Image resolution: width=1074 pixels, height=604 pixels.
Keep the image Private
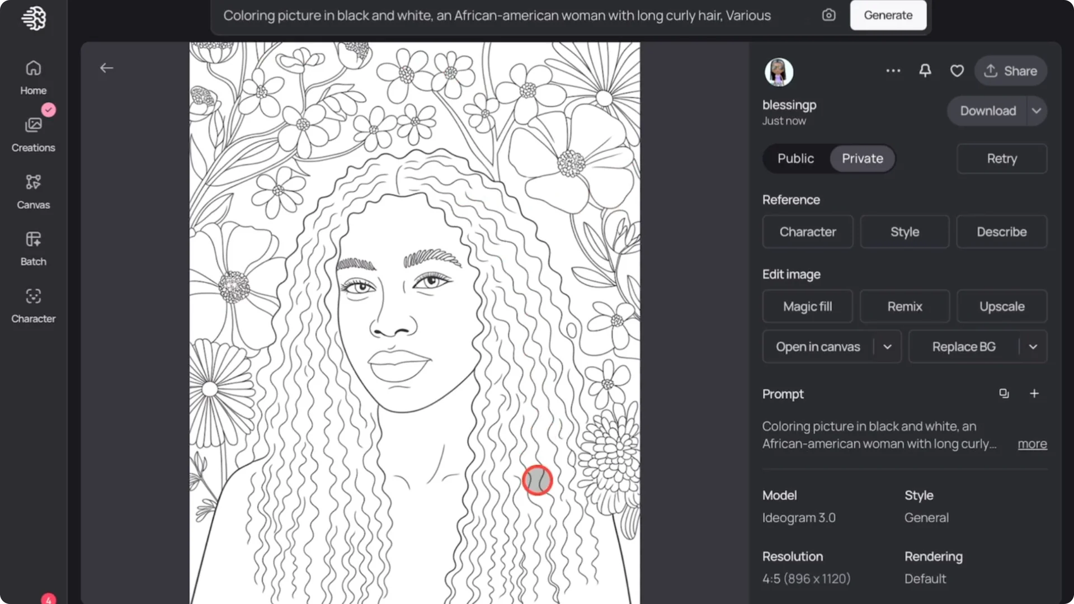[861, 158]
